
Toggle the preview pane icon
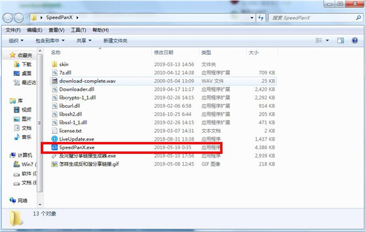340,41
